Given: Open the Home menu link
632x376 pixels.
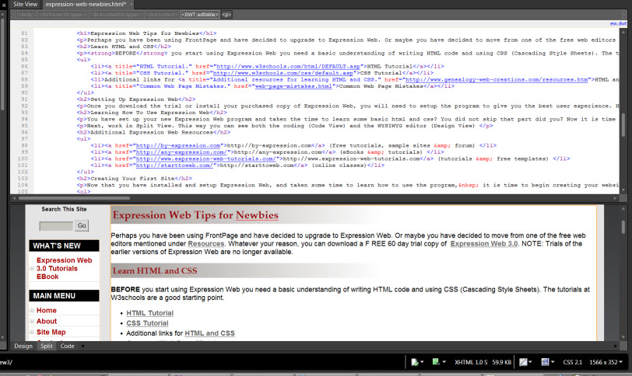Looking at the screenshot, I should click(x=47, y=311).
